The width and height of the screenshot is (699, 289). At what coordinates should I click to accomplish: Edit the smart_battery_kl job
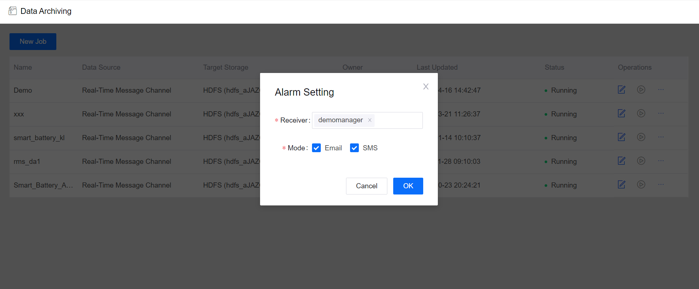(x=621, y=137)
